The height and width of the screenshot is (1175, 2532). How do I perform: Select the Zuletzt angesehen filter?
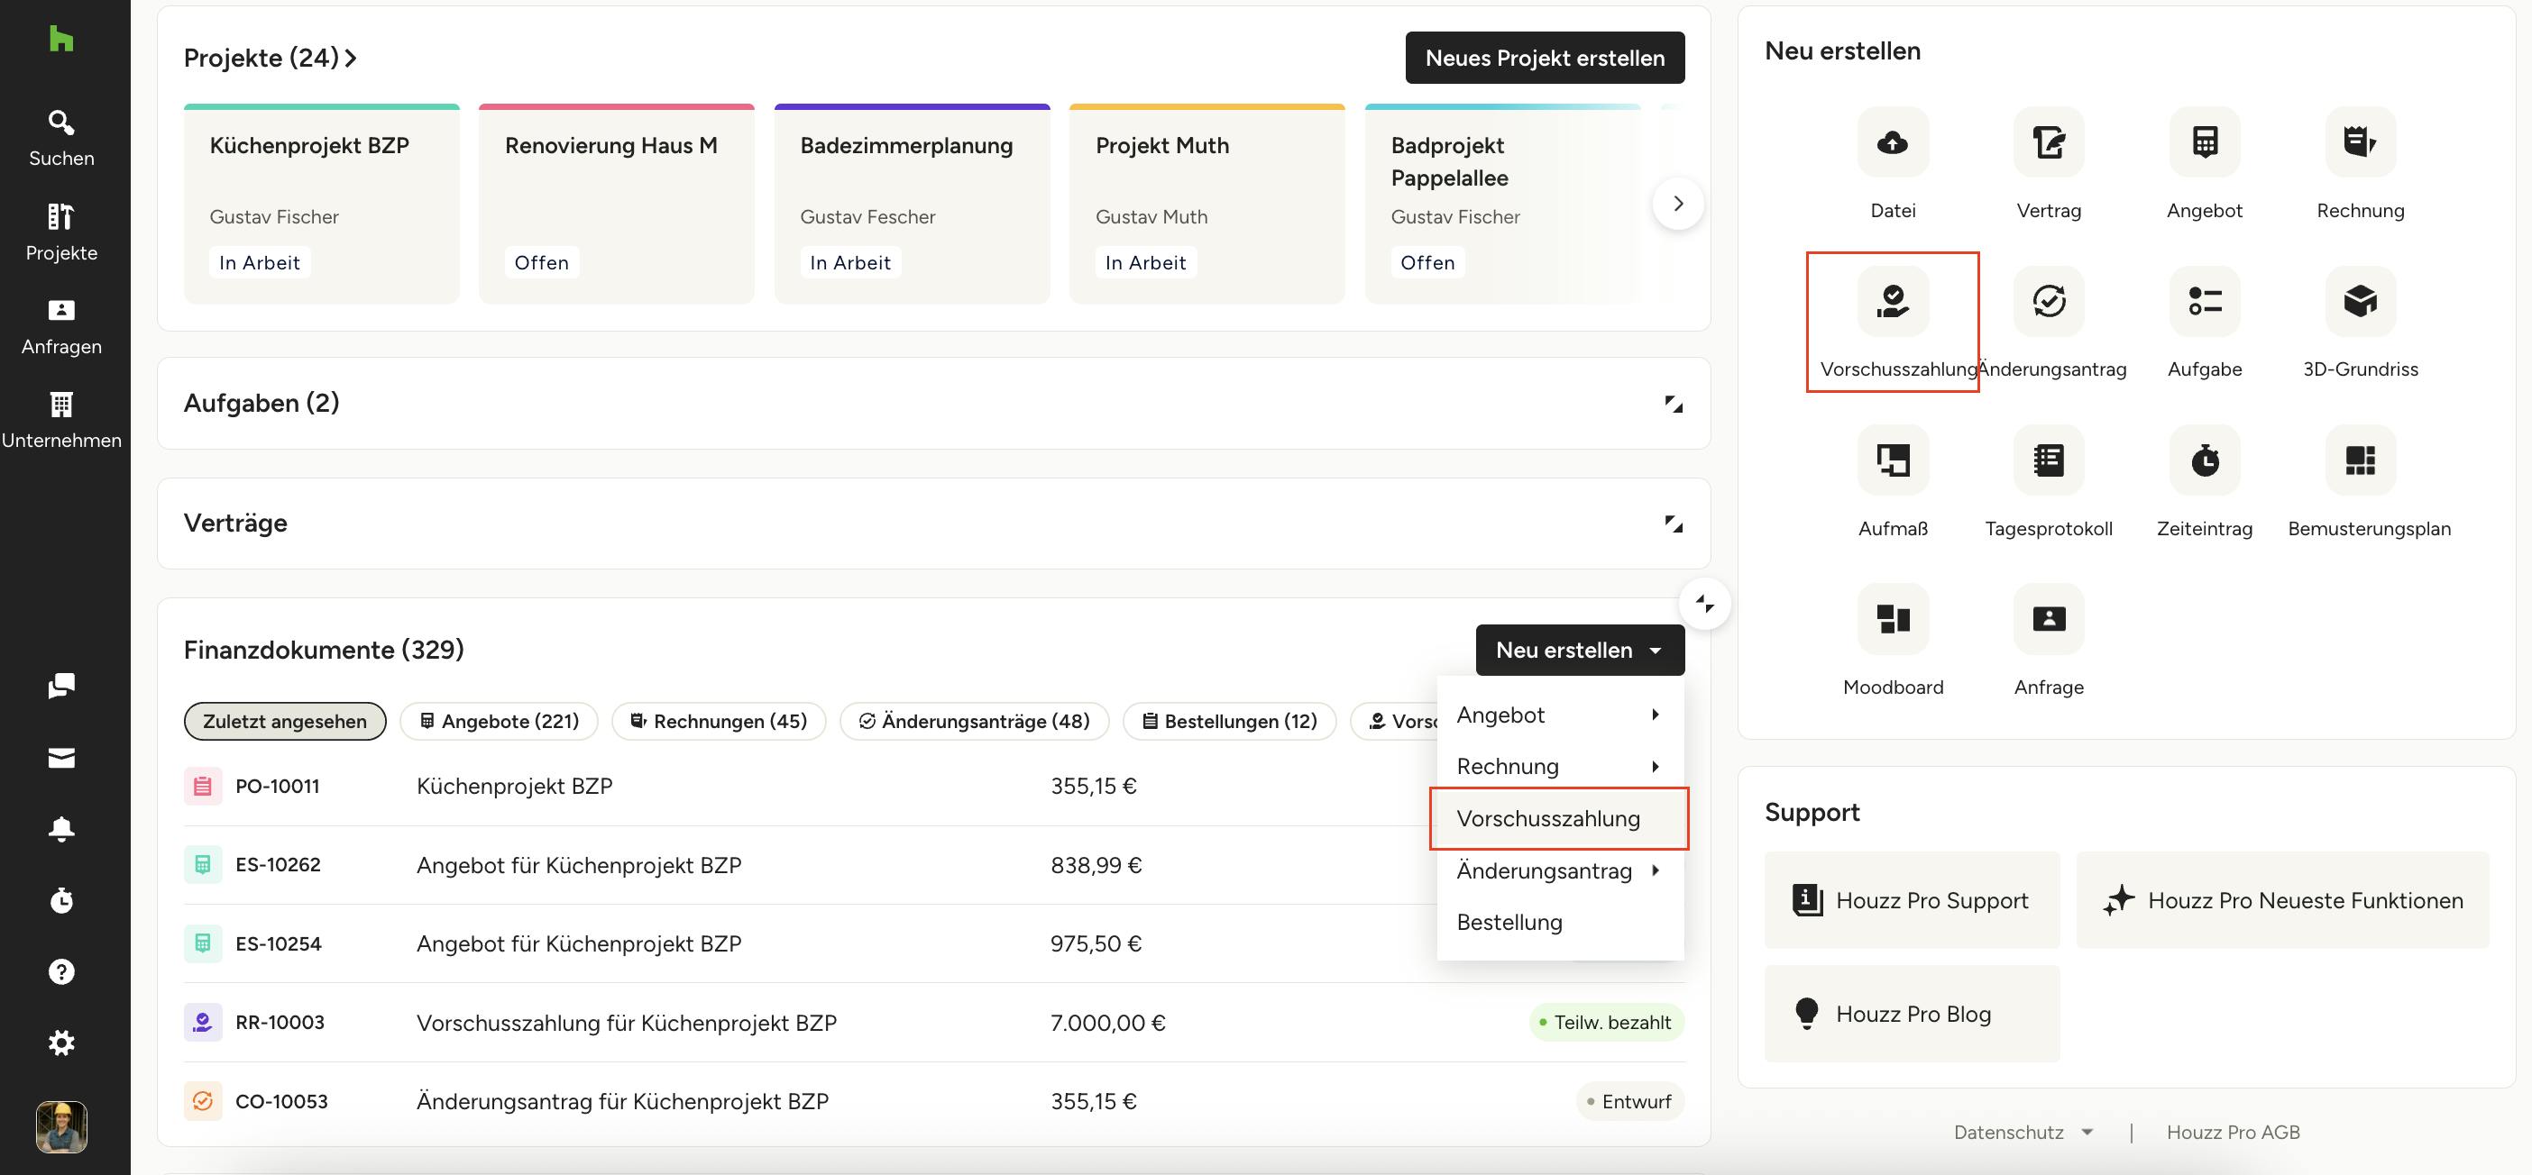point(284,721)
